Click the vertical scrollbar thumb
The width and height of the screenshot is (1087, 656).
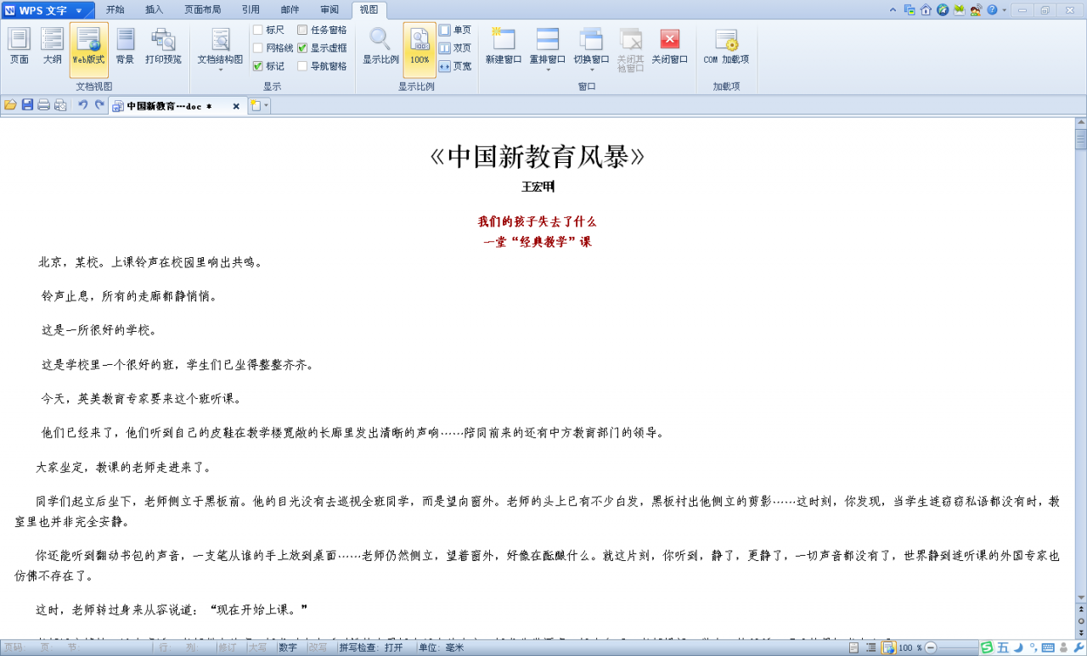[1081, 140]
